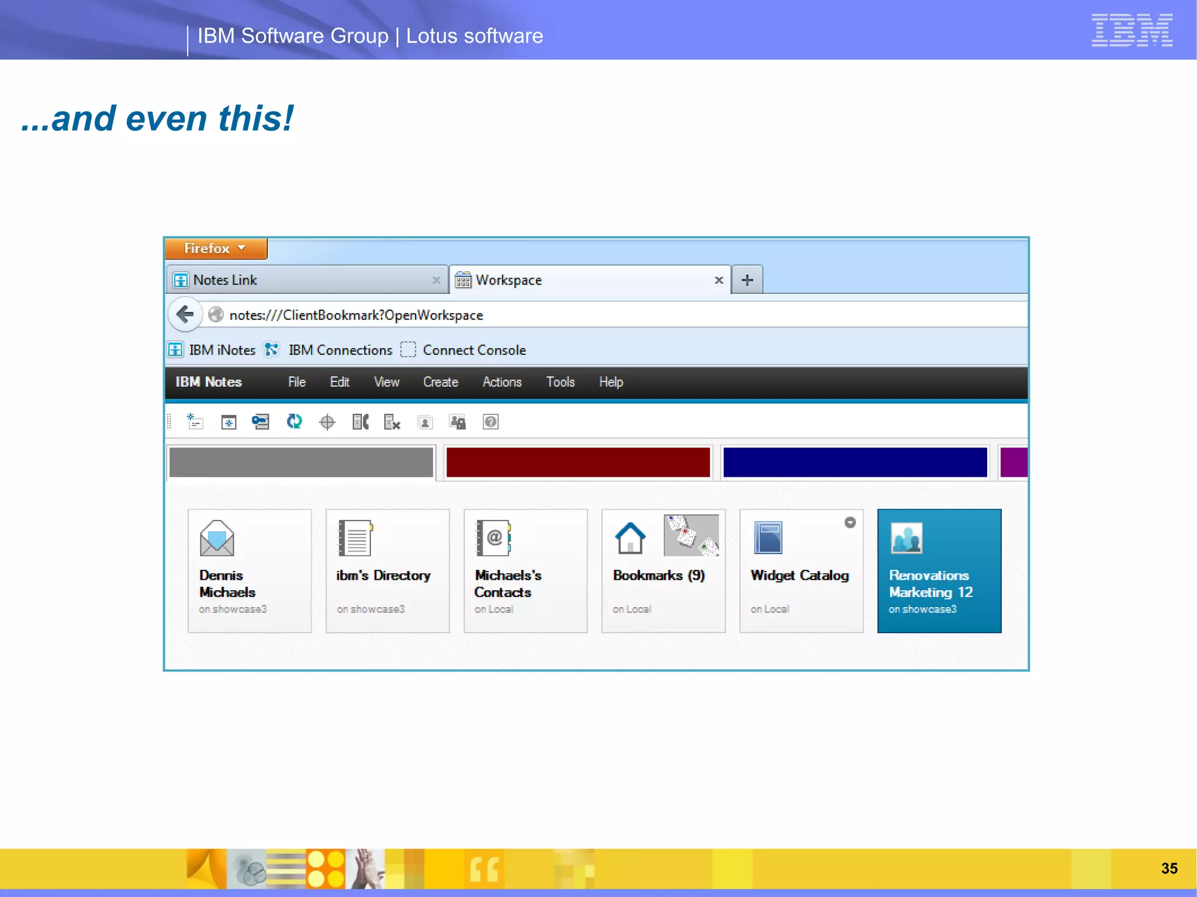Click the first toolbar icon with star list
The height and width of the screenshot is (897, 1197).
pos(195,421)
